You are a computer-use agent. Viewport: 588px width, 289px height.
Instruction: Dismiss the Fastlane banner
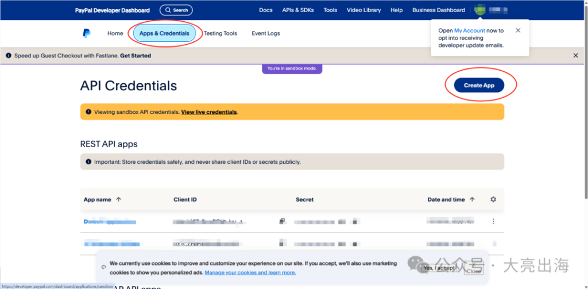click(575, 56)
